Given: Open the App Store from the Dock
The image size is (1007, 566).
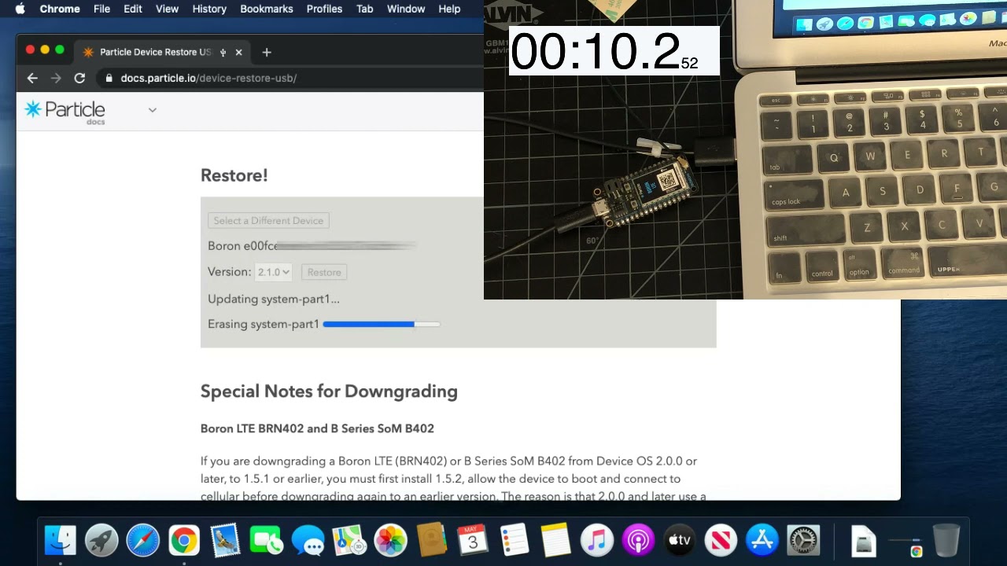Looking at the screenshot, I should coord(762,541).
